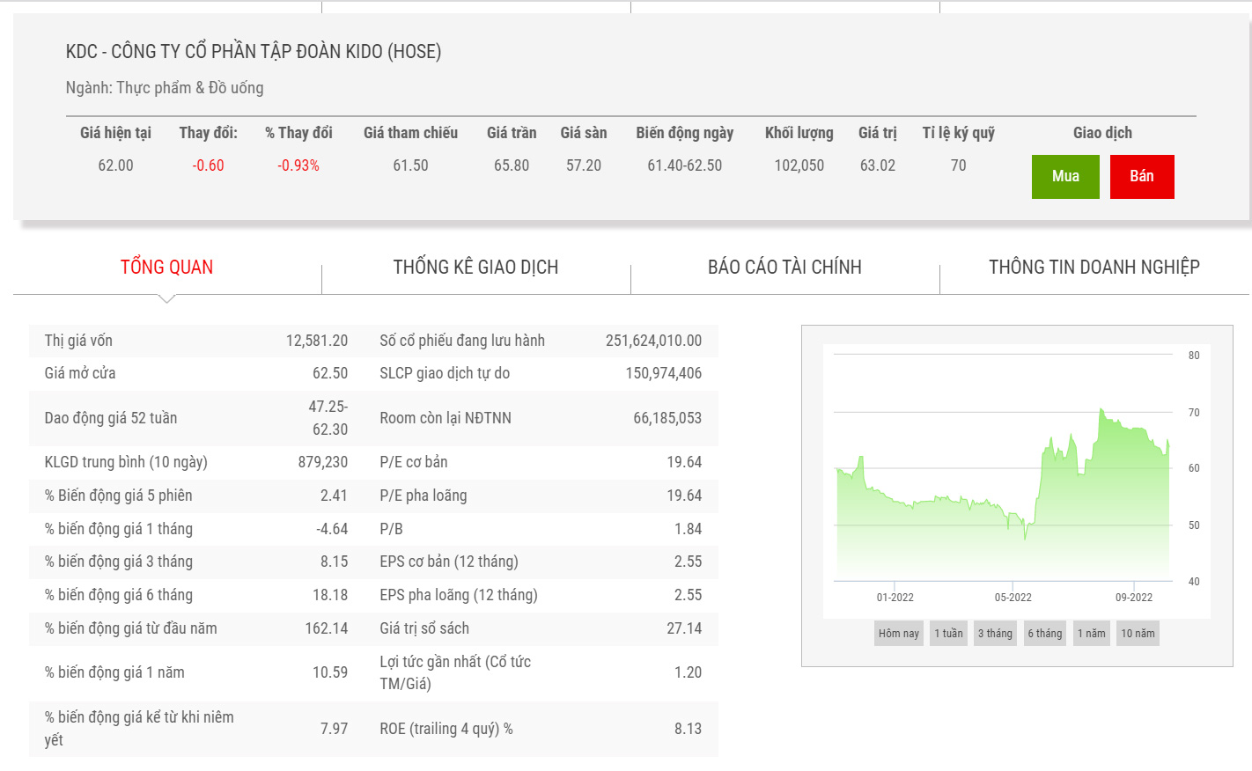
Task: Go to THÔNG TIN DOANH NGHIỆP tab
Action: tap(1094, 268)
